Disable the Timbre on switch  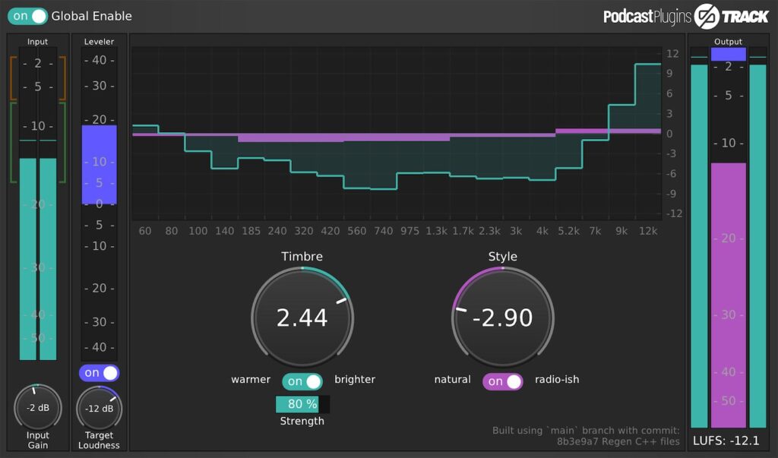[302, 381]
